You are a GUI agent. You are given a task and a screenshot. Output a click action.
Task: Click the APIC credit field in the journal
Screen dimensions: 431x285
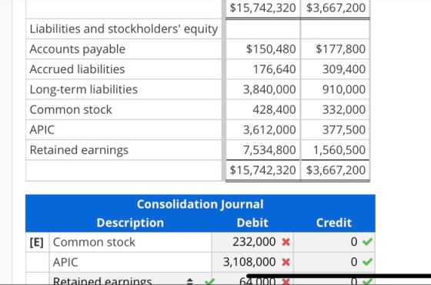(x=334, y=262)
